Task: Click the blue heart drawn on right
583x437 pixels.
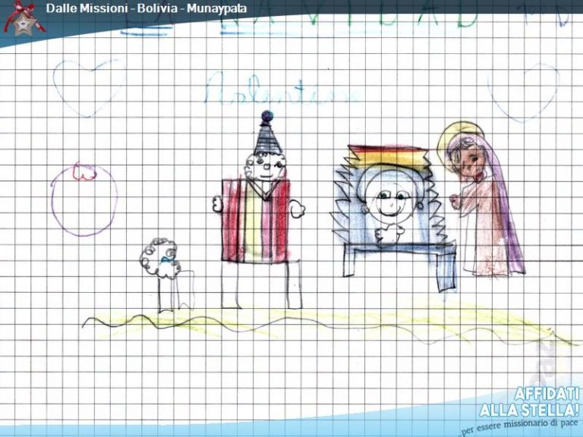Action: pyautogui.click(x=523, y=93)
